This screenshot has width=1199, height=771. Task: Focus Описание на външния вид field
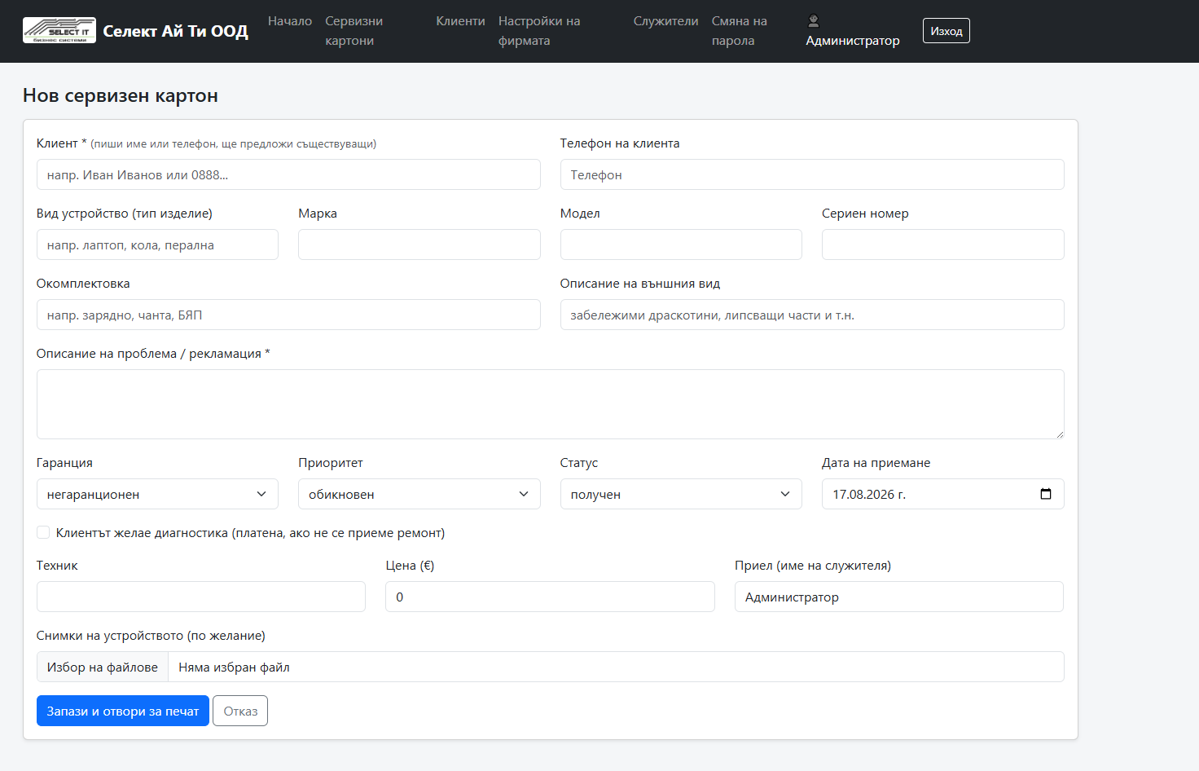coord(812,315)
